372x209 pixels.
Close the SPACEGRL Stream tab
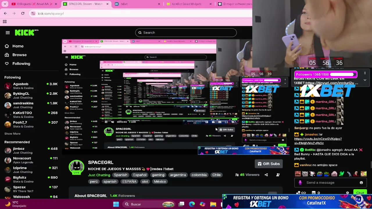[108, 4]
